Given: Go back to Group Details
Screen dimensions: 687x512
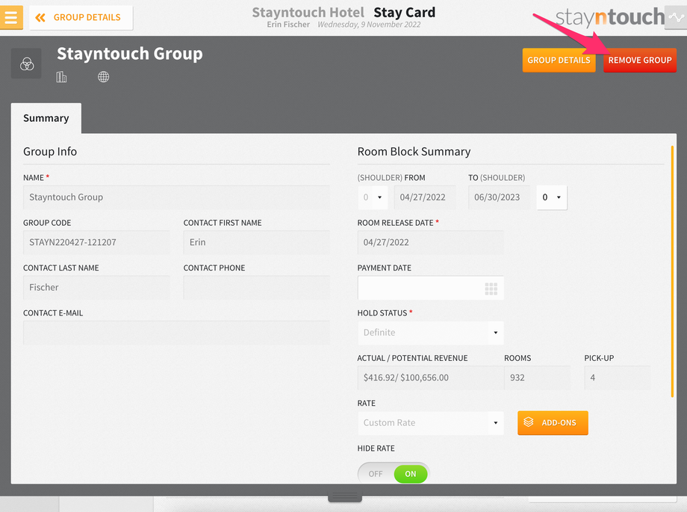Looking at the screenshot, I should tap(81, 17).
